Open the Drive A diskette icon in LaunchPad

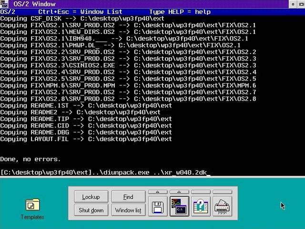point(158,207)
